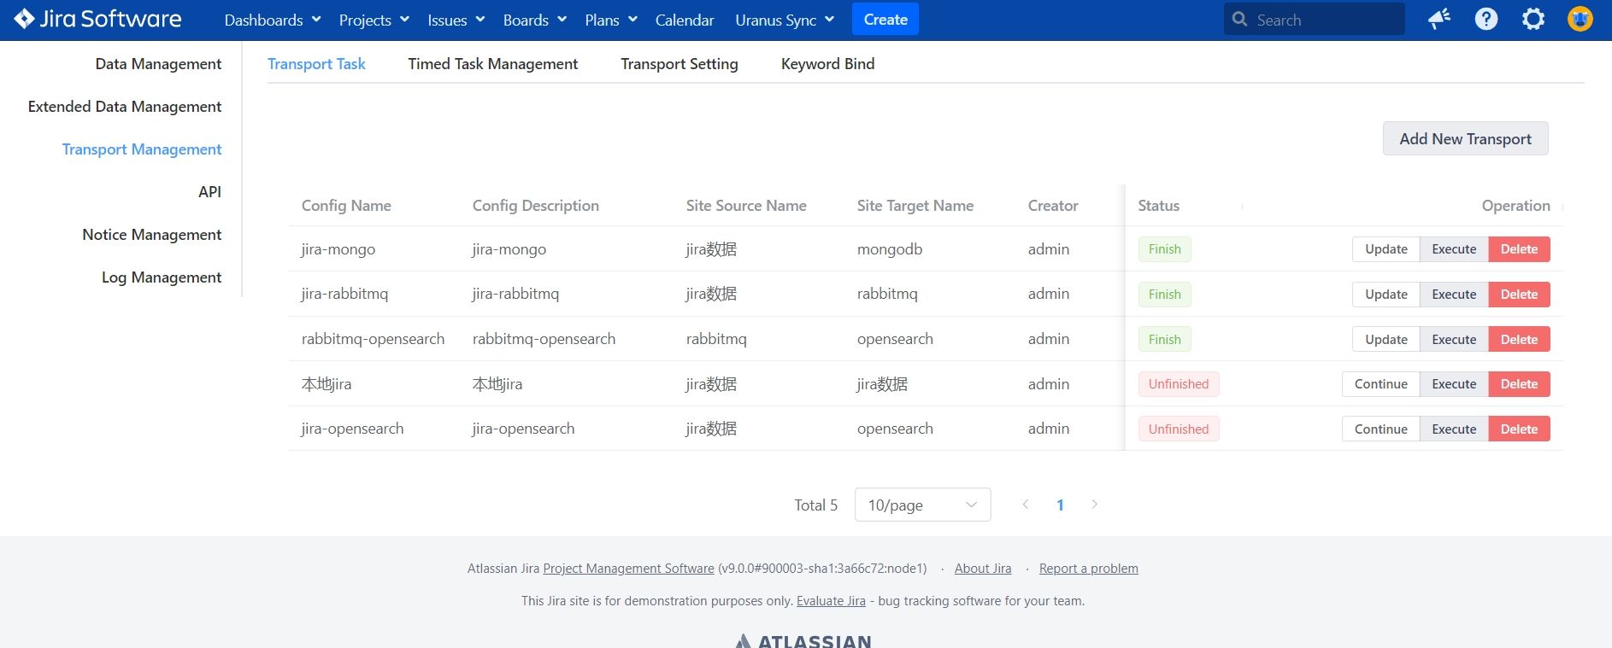Viewport: 1612px width, 648px height.
Task: Open Evaluate Jira footer link
Action: click(x=831, y=601)
